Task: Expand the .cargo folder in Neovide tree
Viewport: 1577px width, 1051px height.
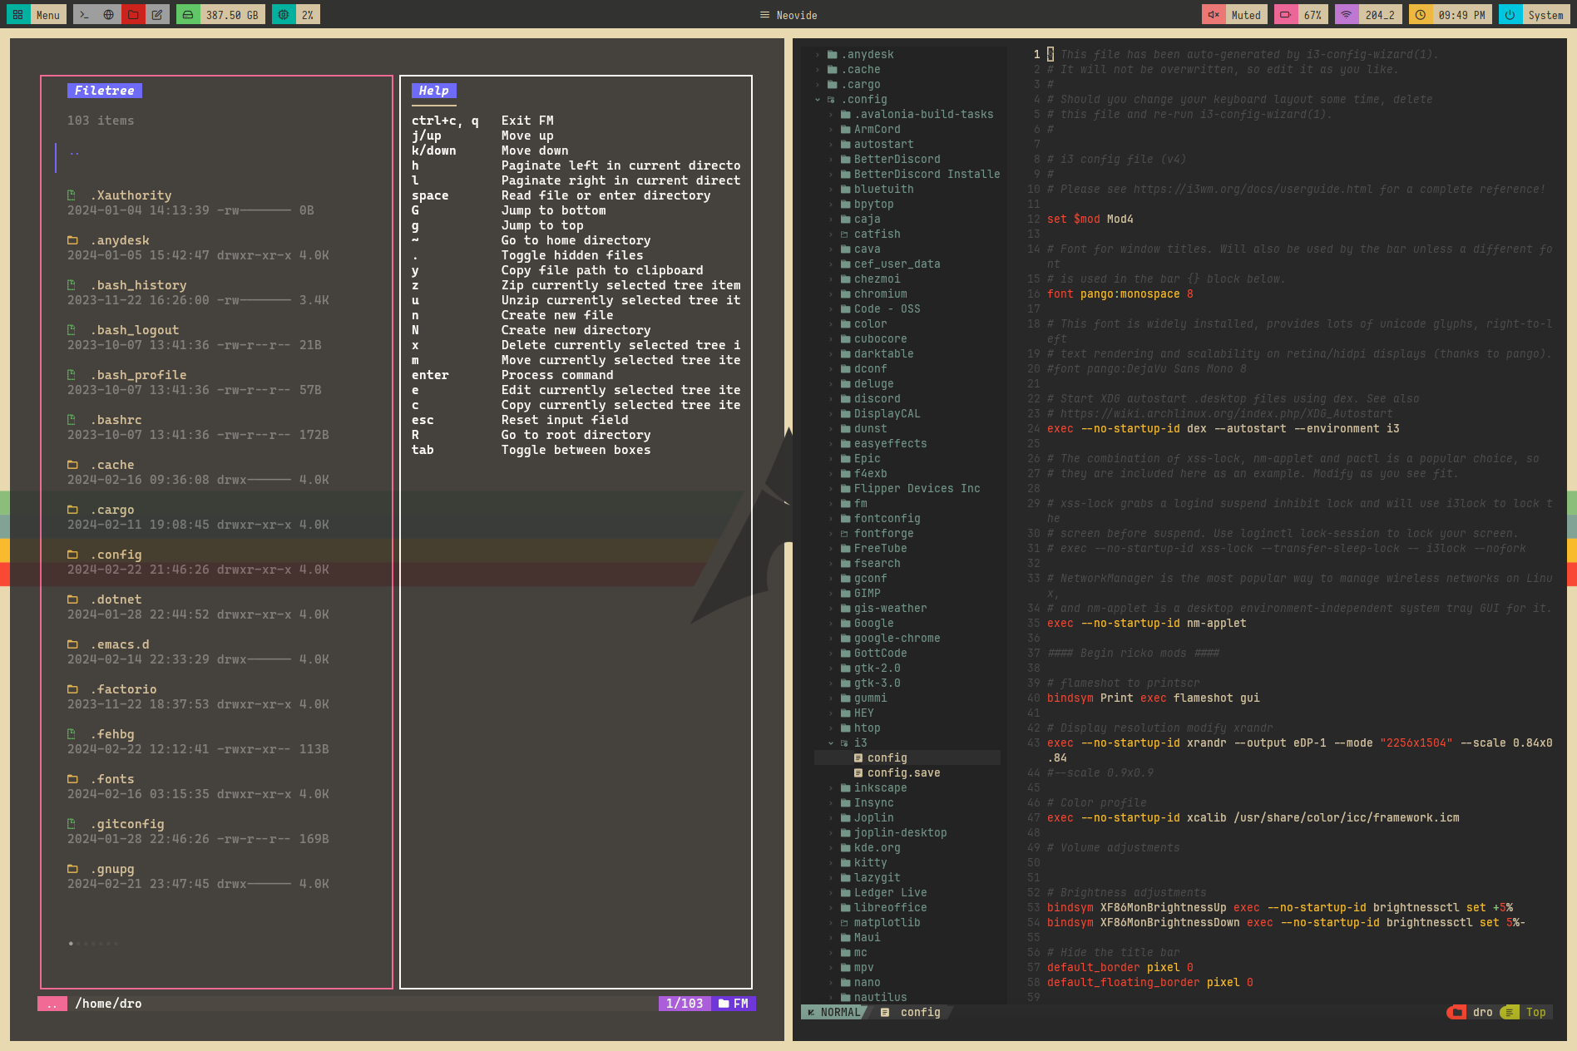Action: click(x=818, y=85)
